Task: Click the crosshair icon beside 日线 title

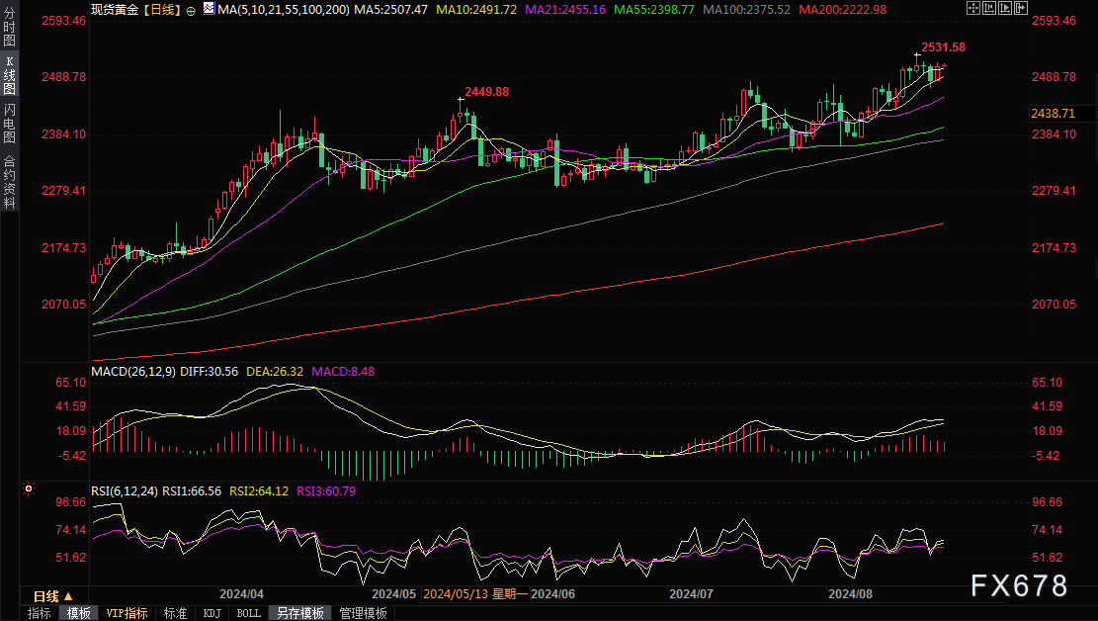Action: click(191, 9)
